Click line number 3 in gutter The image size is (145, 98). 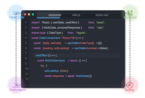26,33
